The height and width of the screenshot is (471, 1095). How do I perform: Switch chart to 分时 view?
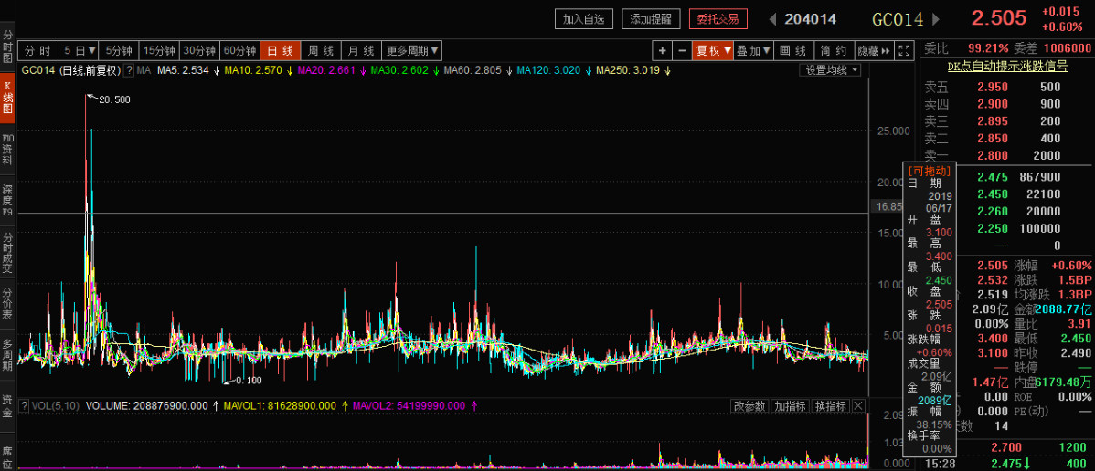37,51
